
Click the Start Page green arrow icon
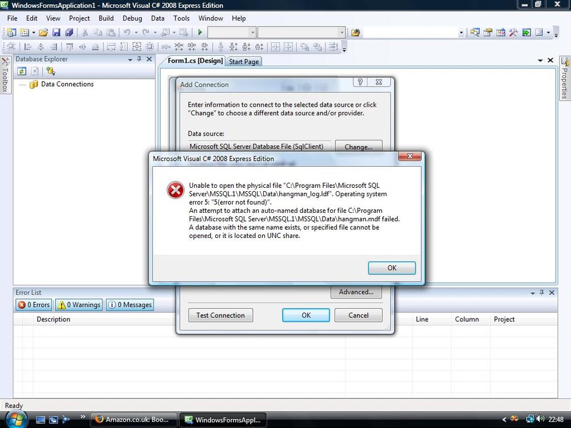click(x=526, y=33)
